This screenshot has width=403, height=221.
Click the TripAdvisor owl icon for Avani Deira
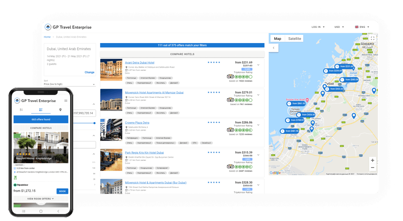[230, 77]
